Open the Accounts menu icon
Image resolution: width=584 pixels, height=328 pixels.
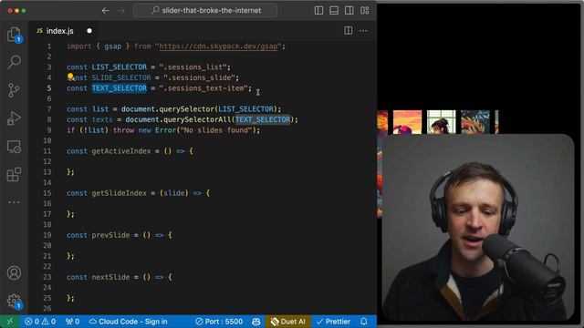[15, 273]
